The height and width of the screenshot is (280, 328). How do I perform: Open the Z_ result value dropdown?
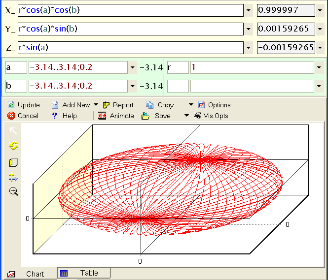pos(320,48)
